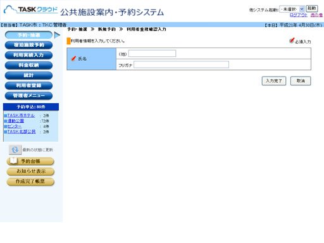
Task: Click the link right of ログアウト
Action: pos(316,15)
